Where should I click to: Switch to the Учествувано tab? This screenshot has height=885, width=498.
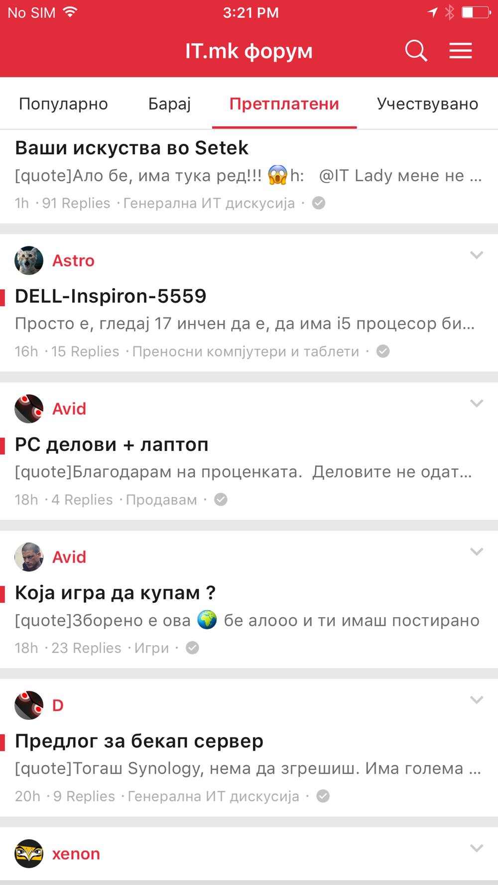pyautogui.click(x=428, y=104)
